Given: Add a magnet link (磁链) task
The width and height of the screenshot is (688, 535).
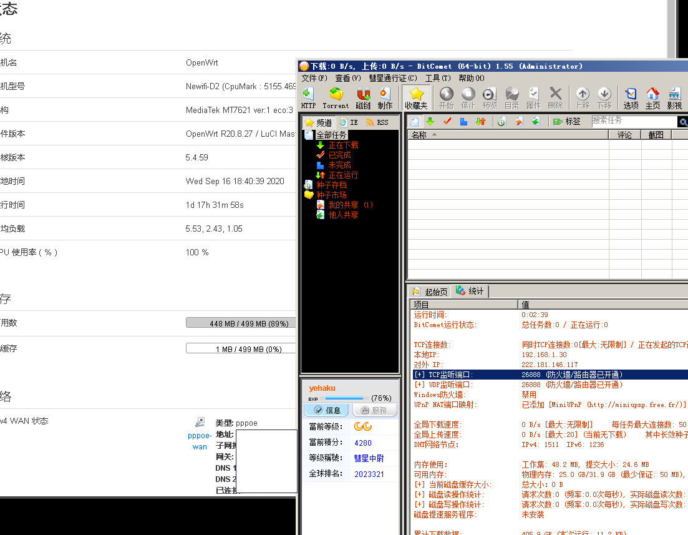Looking at the screenshot, I should point(363,97).
